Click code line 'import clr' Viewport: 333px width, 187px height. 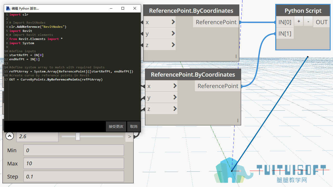click(x=19, y=15)
